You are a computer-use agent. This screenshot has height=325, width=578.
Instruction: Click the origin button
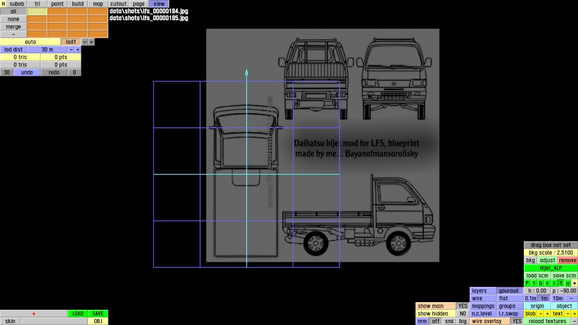[537, 306]
